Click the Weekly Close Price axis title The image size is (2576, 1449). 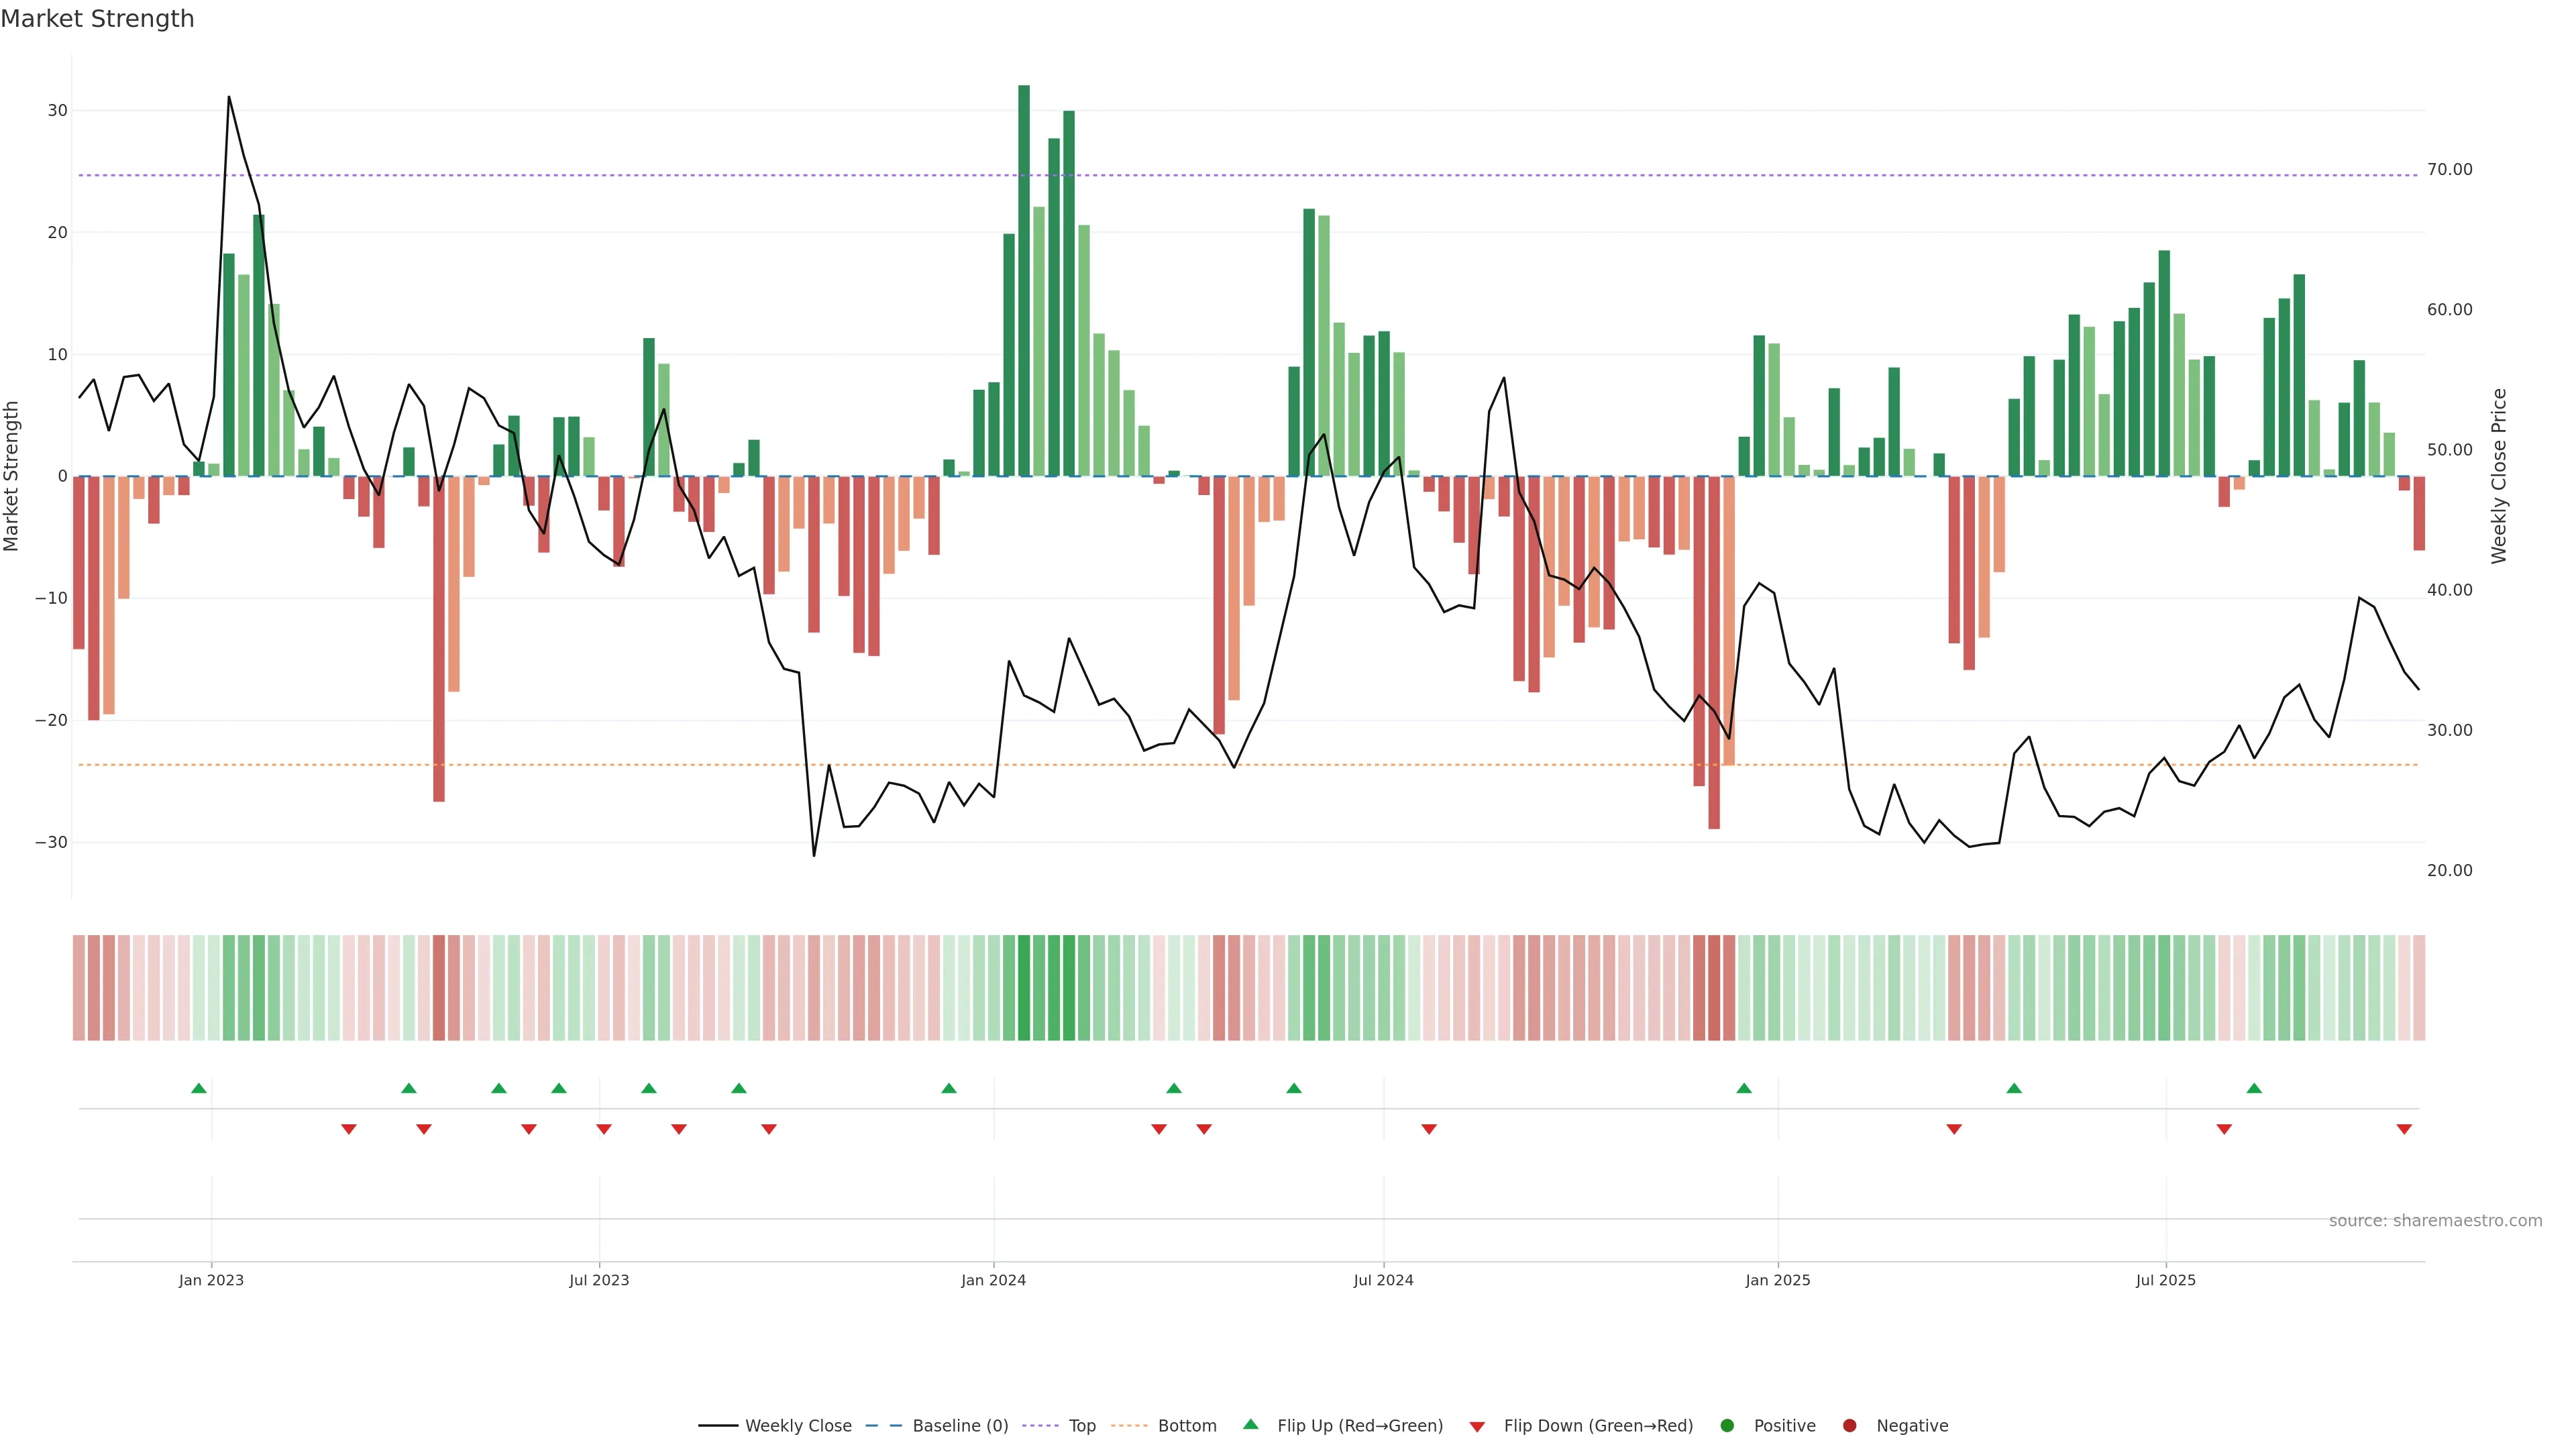[2498, 476]
